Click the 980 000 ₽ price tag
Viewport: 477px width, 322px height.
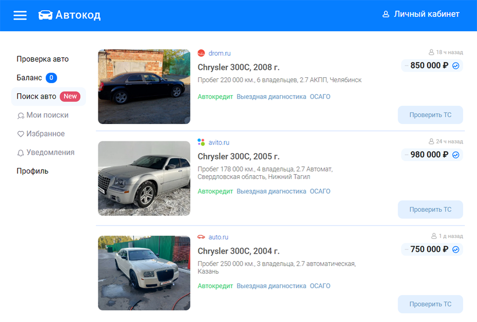[429, 155]
